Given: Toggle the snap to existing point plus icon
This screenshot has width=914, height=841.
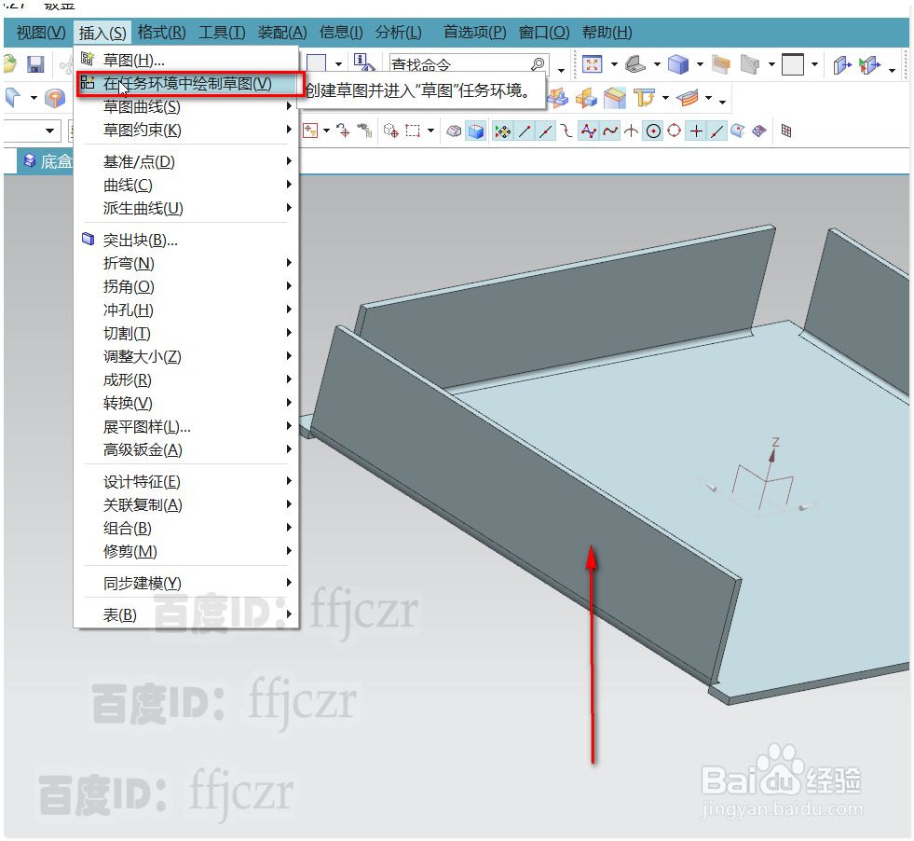Looking at the screenshot, I should 696,131.
